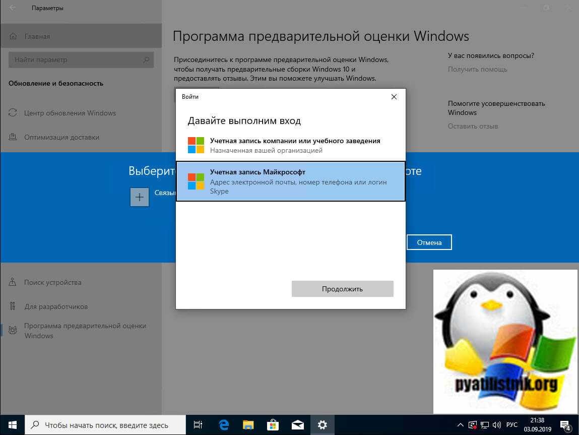Open Для разработчиков
This screenshot has width=579, height=435.
[x=81, y=306]
